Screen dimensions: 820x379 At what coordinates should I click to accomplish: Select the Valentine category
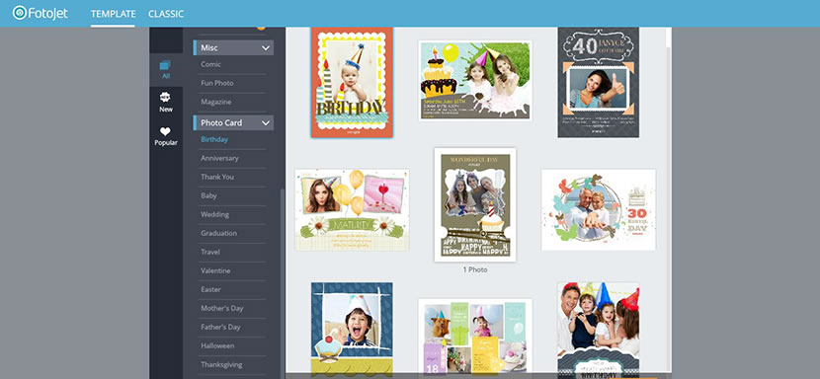215,270
